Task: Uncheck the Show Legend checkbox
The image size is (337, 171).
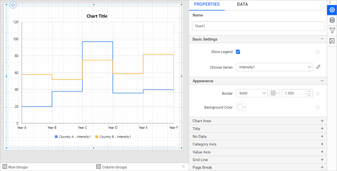Action: tap(238, 52)
